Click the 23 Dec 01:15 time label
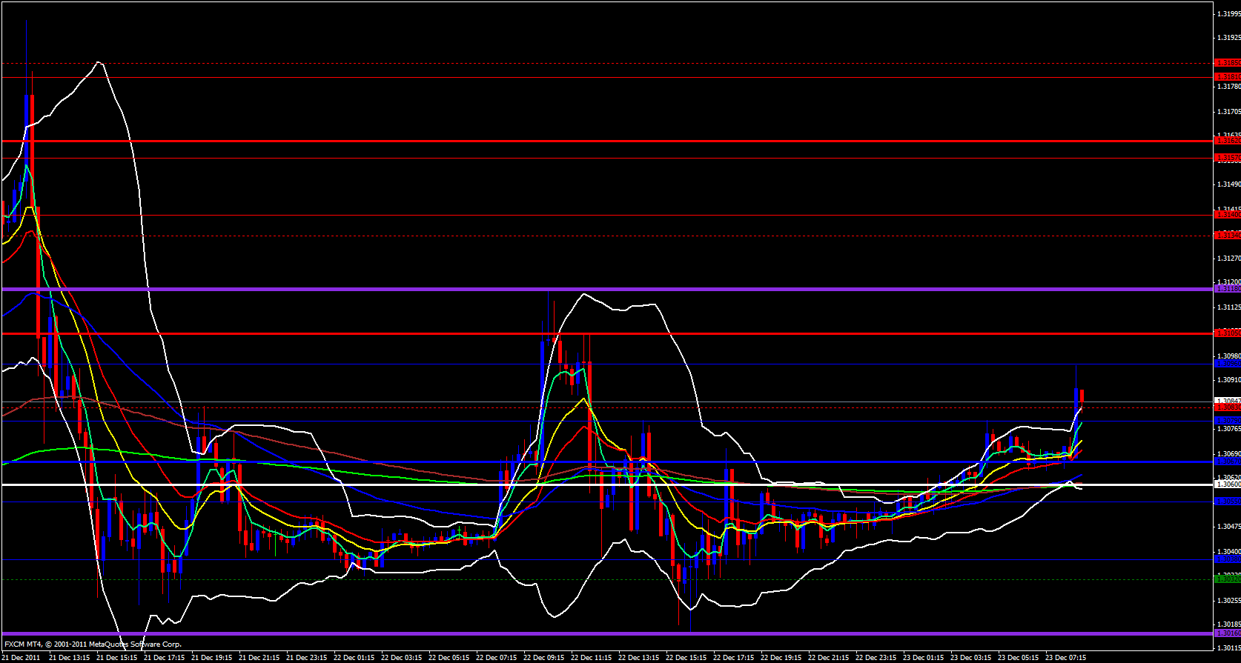Image resolution: width=1241 pixels, height=663 pixels. [923, 657]
